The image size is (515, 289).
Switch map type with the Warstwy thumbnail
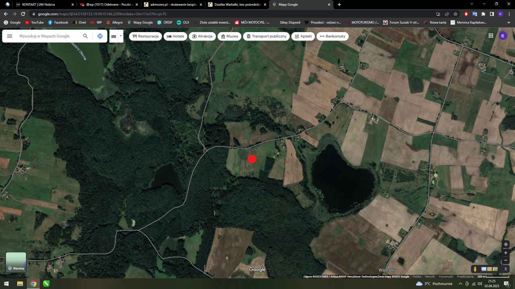pyautogui.click(x=16, y=262)
